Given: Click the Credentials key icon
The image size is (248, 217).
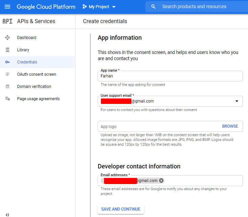Looking at the screenshot, I should pyautogui.click(x=7, y=62).
